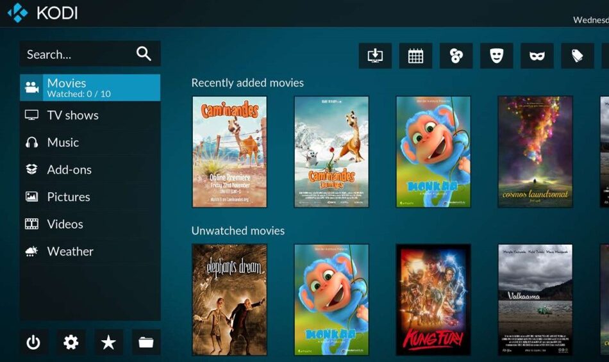The width and height of the screenshot is (609, 362).
Task: Click the Pictures image icon
Action: [x=31, y=197]
